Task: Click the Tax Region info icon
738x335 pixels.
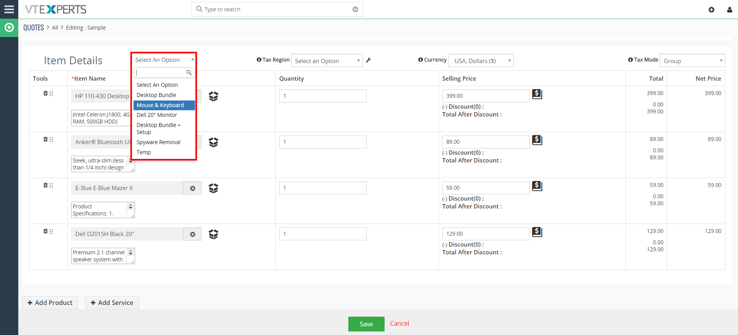Action: click(259, 60)
